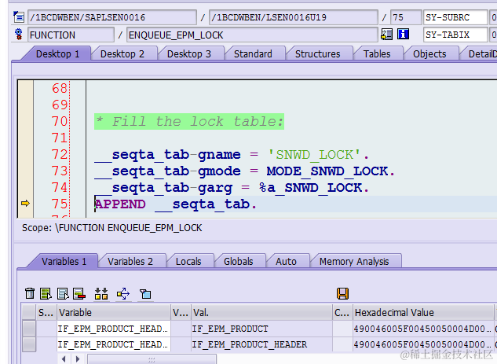497x364 pixels.
Task: Click the green table-row icon after the trash
Action: [46, 293]
